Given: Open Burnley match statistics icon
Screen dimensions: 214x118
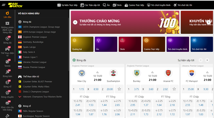Looking at the screenshot, I should click(153, 72).
